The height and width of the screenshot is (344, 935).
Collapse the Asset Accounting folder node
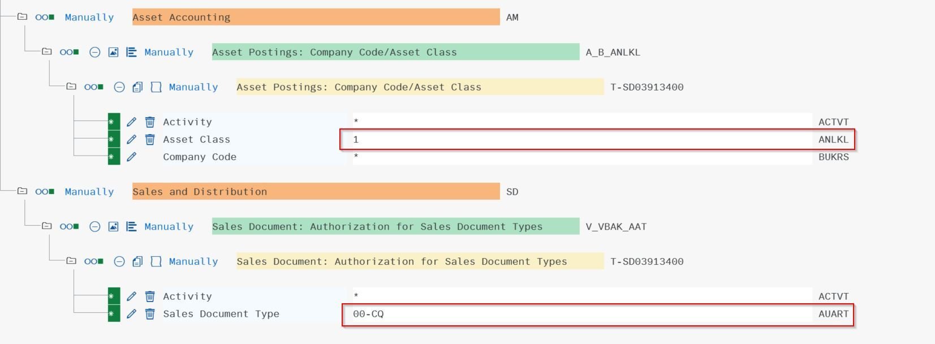tap(22, 17)
